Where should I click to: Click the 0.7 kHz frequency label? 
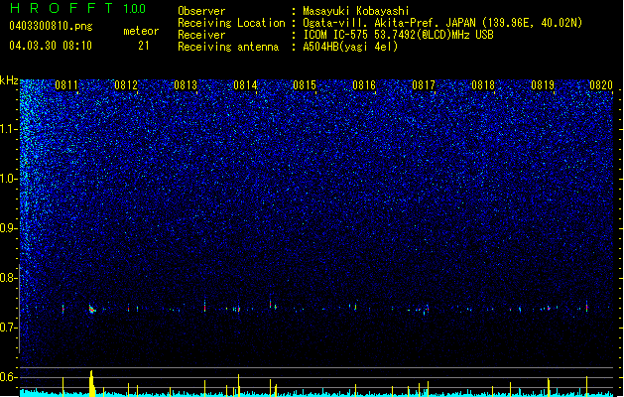point(8,328)
